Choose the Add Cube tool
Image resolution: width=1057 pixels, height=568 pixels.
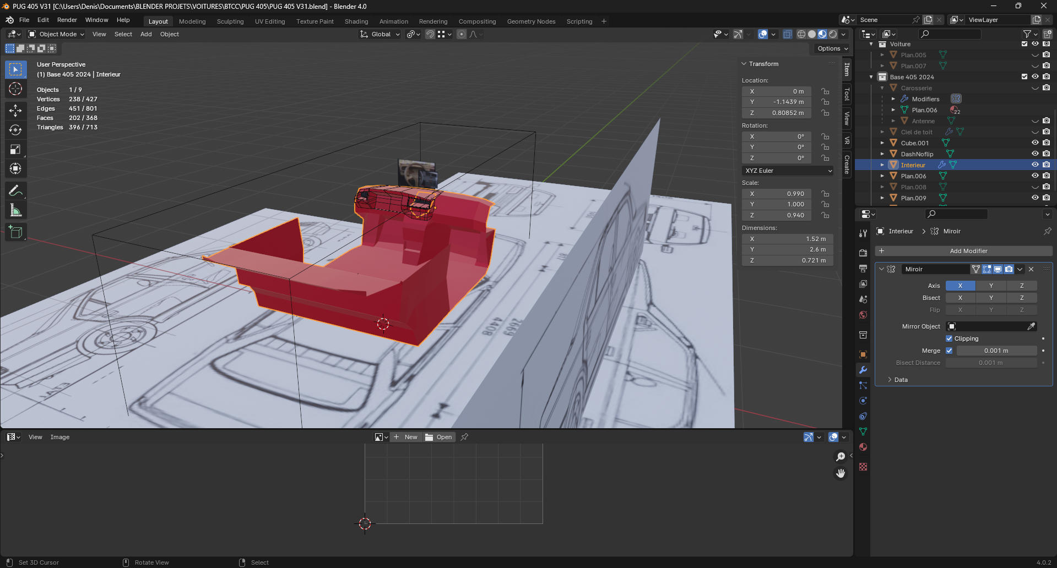coord(15,232)
